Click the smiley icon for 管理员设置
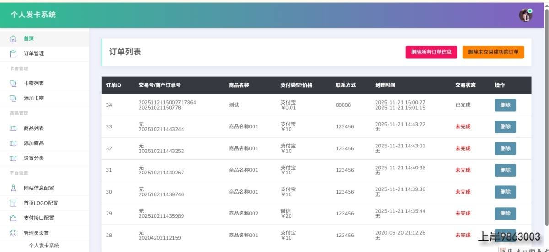549x252 pixels. pyautogui.click(x=13, y=233)
